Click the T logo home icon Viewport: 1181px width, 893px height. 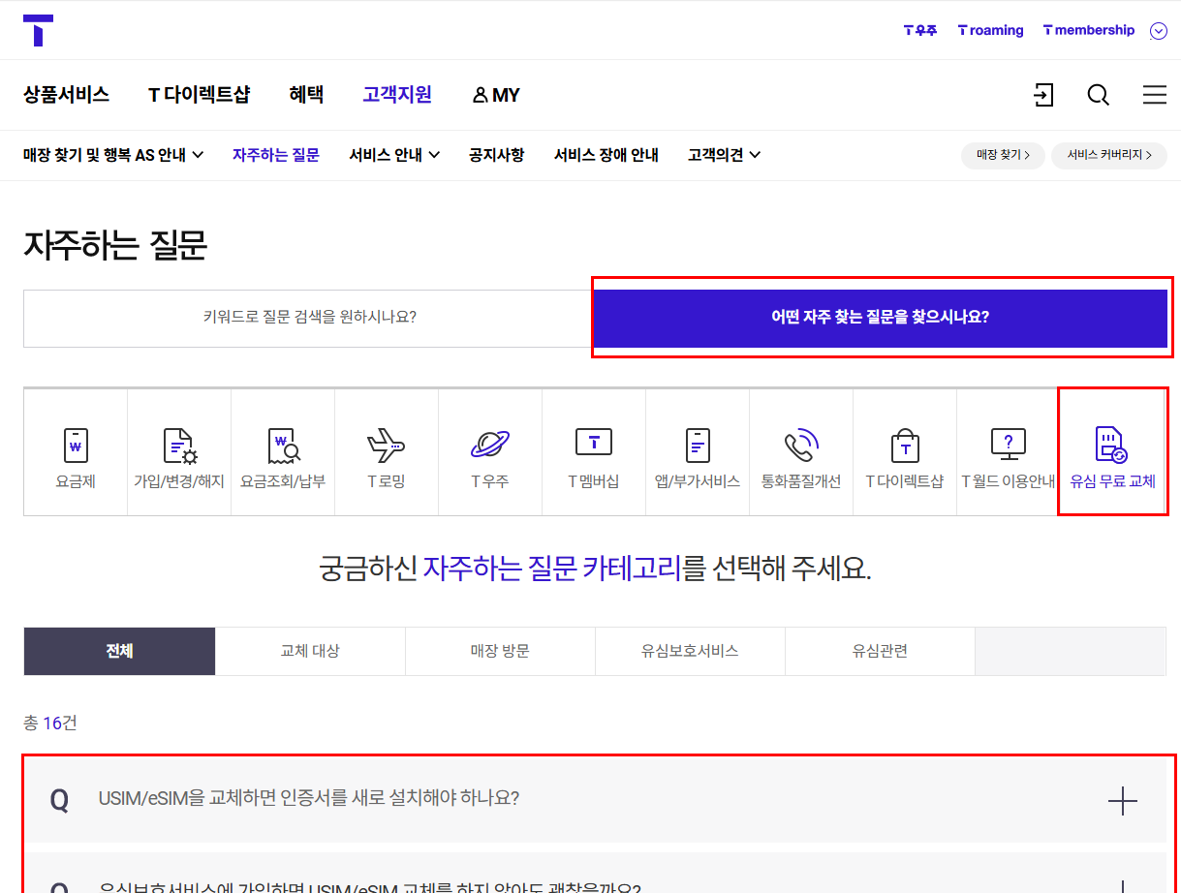[38, 30]
